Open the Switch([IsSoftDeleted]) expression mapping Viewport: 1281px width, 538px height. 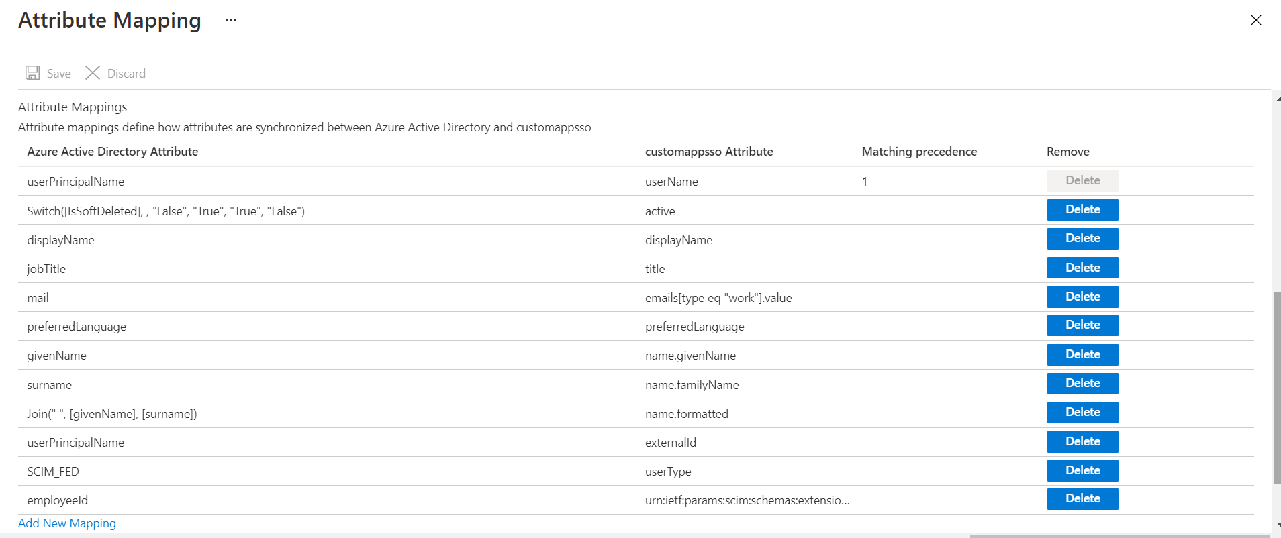pos(166,211)
